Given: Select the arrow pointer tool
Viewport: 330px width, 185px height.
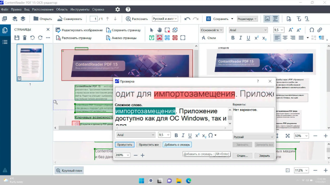Looking at the screenshot, I should point(151,30).
